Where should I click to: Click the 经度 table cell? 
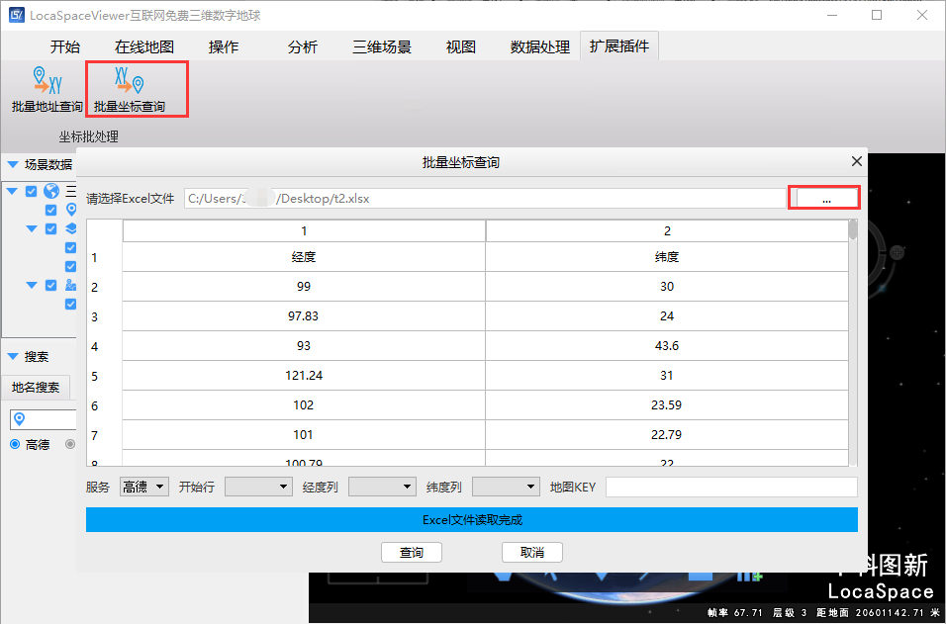304,257
